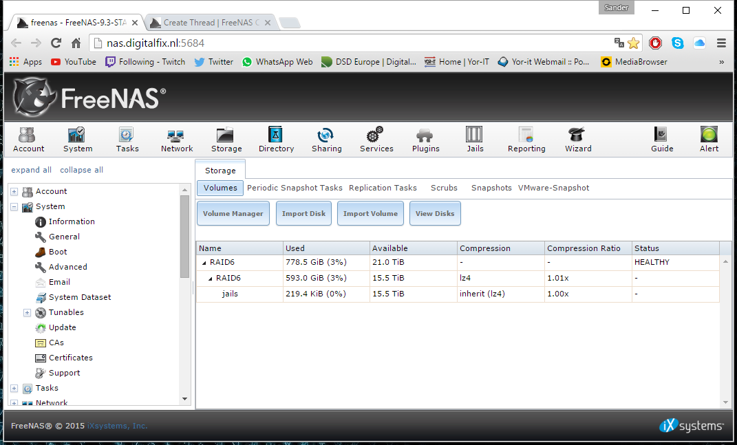Open the System toolbar icon
The width and height of the screenshot is (737, 445).
pyautogui.click(x=78, y=139)
